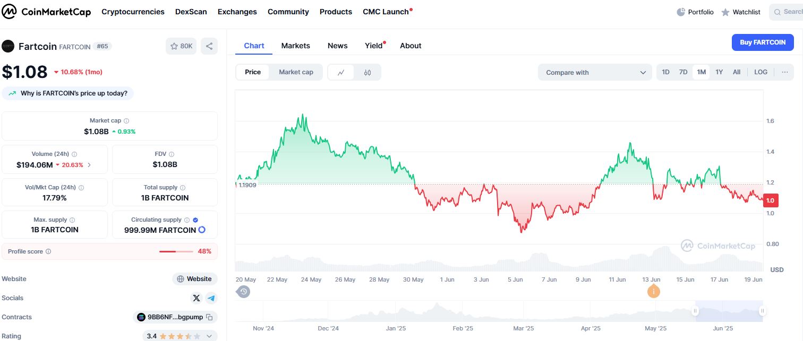Click the left handle of the range navigator
803x341 pixels.
pyautogui.click(x=695, y=311)
